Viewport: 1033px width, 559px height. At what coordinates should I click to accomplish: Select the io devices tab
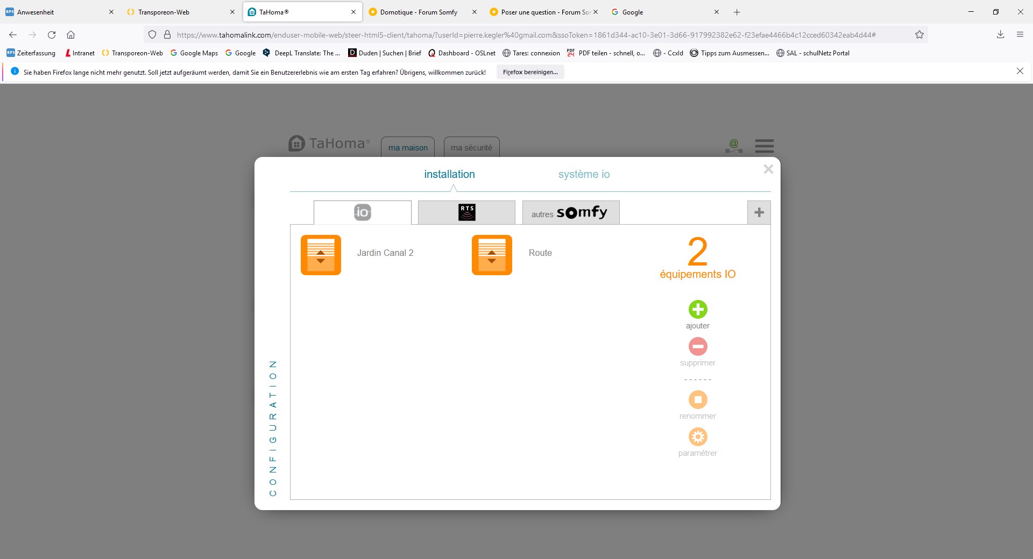(x=362, y=212)
